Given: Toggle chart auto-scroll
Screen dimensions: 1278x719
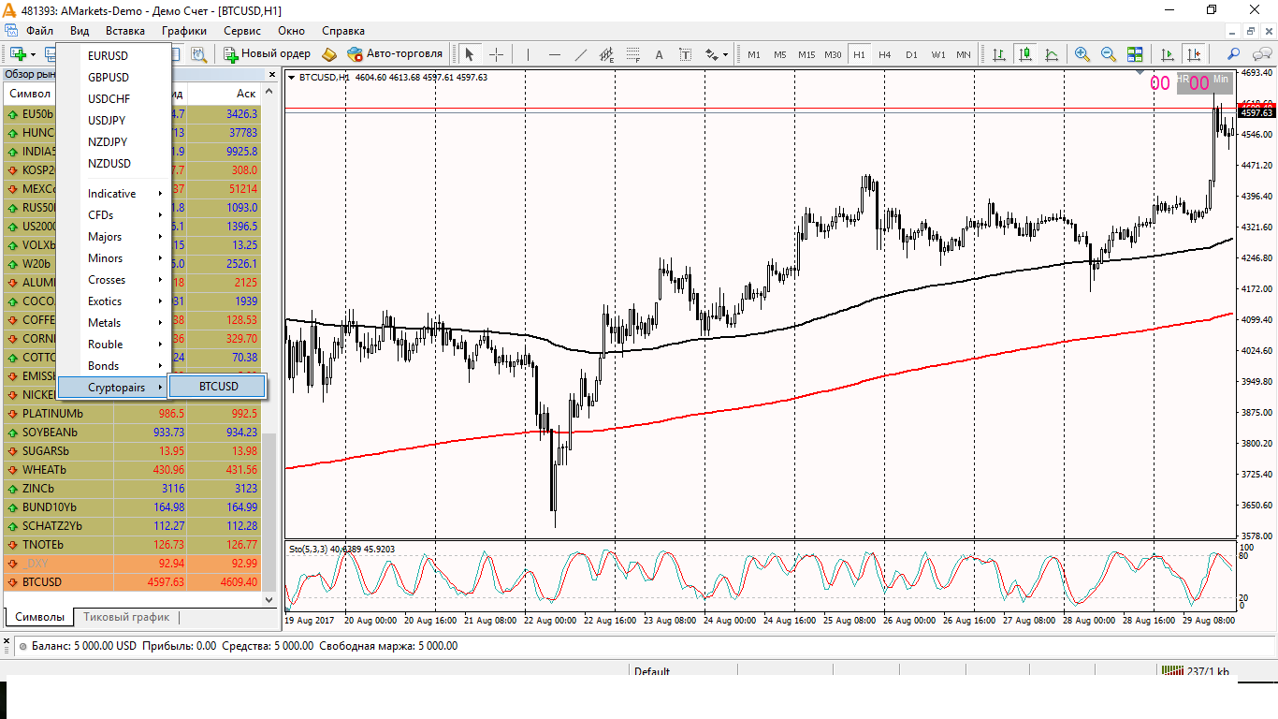Looking at the screenshot, I should [1167, 54].
